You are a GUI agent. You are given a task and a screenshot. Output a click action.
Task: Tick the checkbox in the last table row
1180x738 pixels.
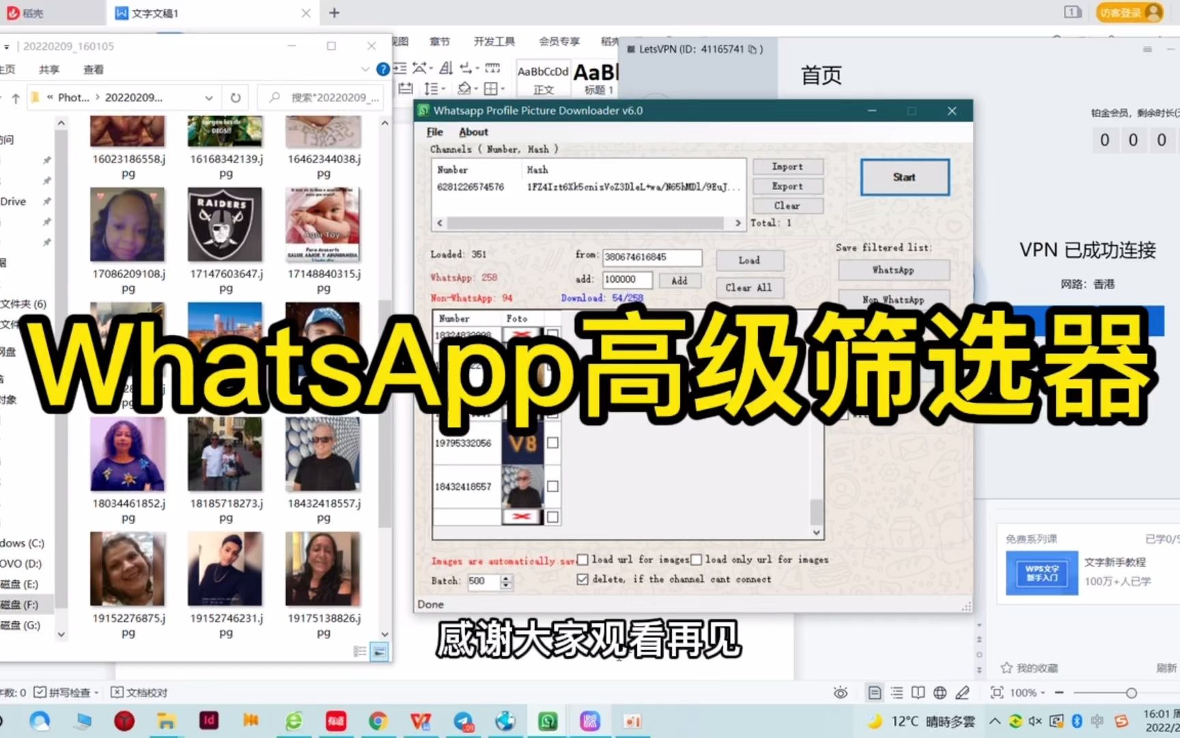pyautogui.click(x=552, y=517)
